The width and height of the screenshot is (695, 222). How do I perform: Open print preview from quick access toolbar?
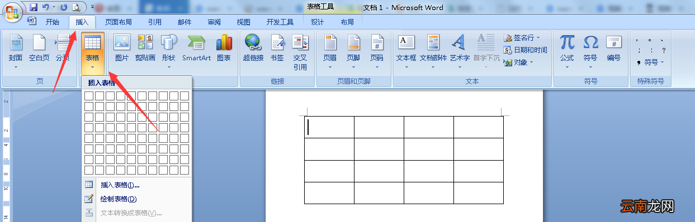point(77,7)
